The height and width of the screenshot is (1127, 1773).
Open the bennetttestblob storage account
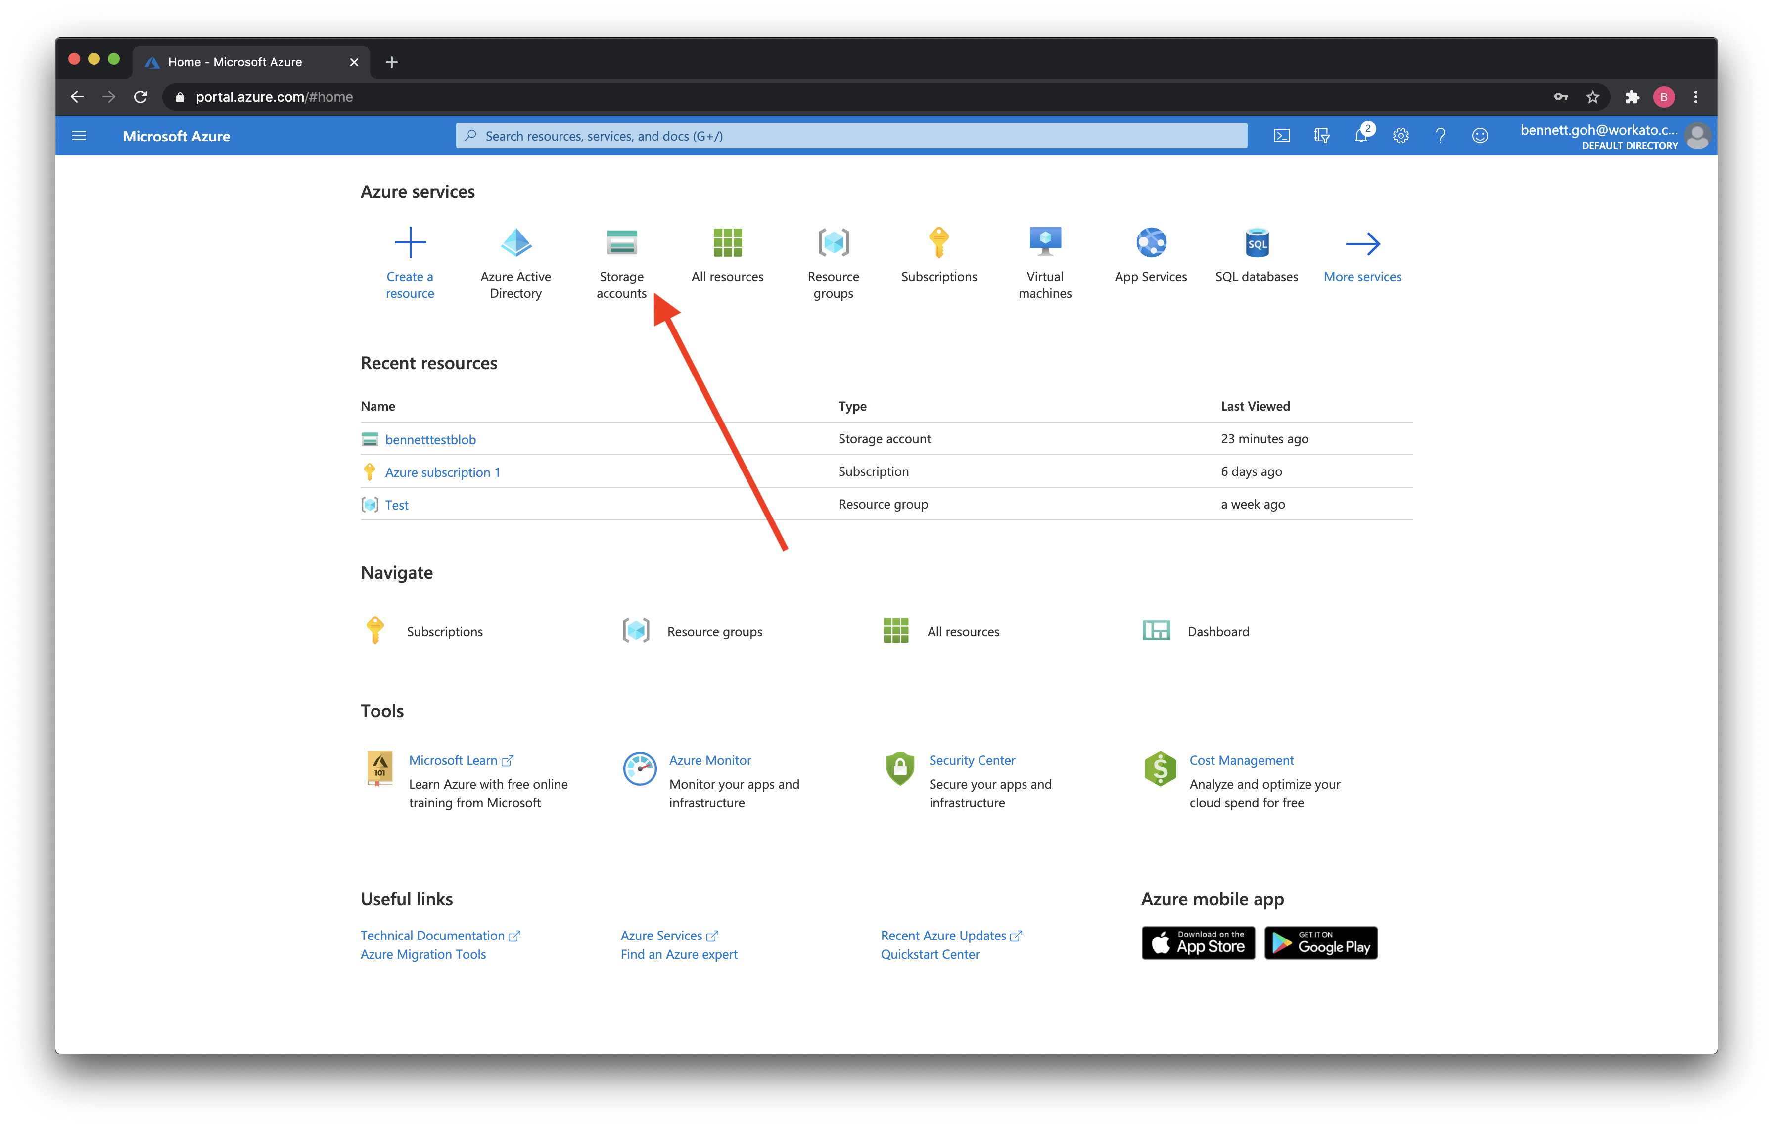pos(430,438)
